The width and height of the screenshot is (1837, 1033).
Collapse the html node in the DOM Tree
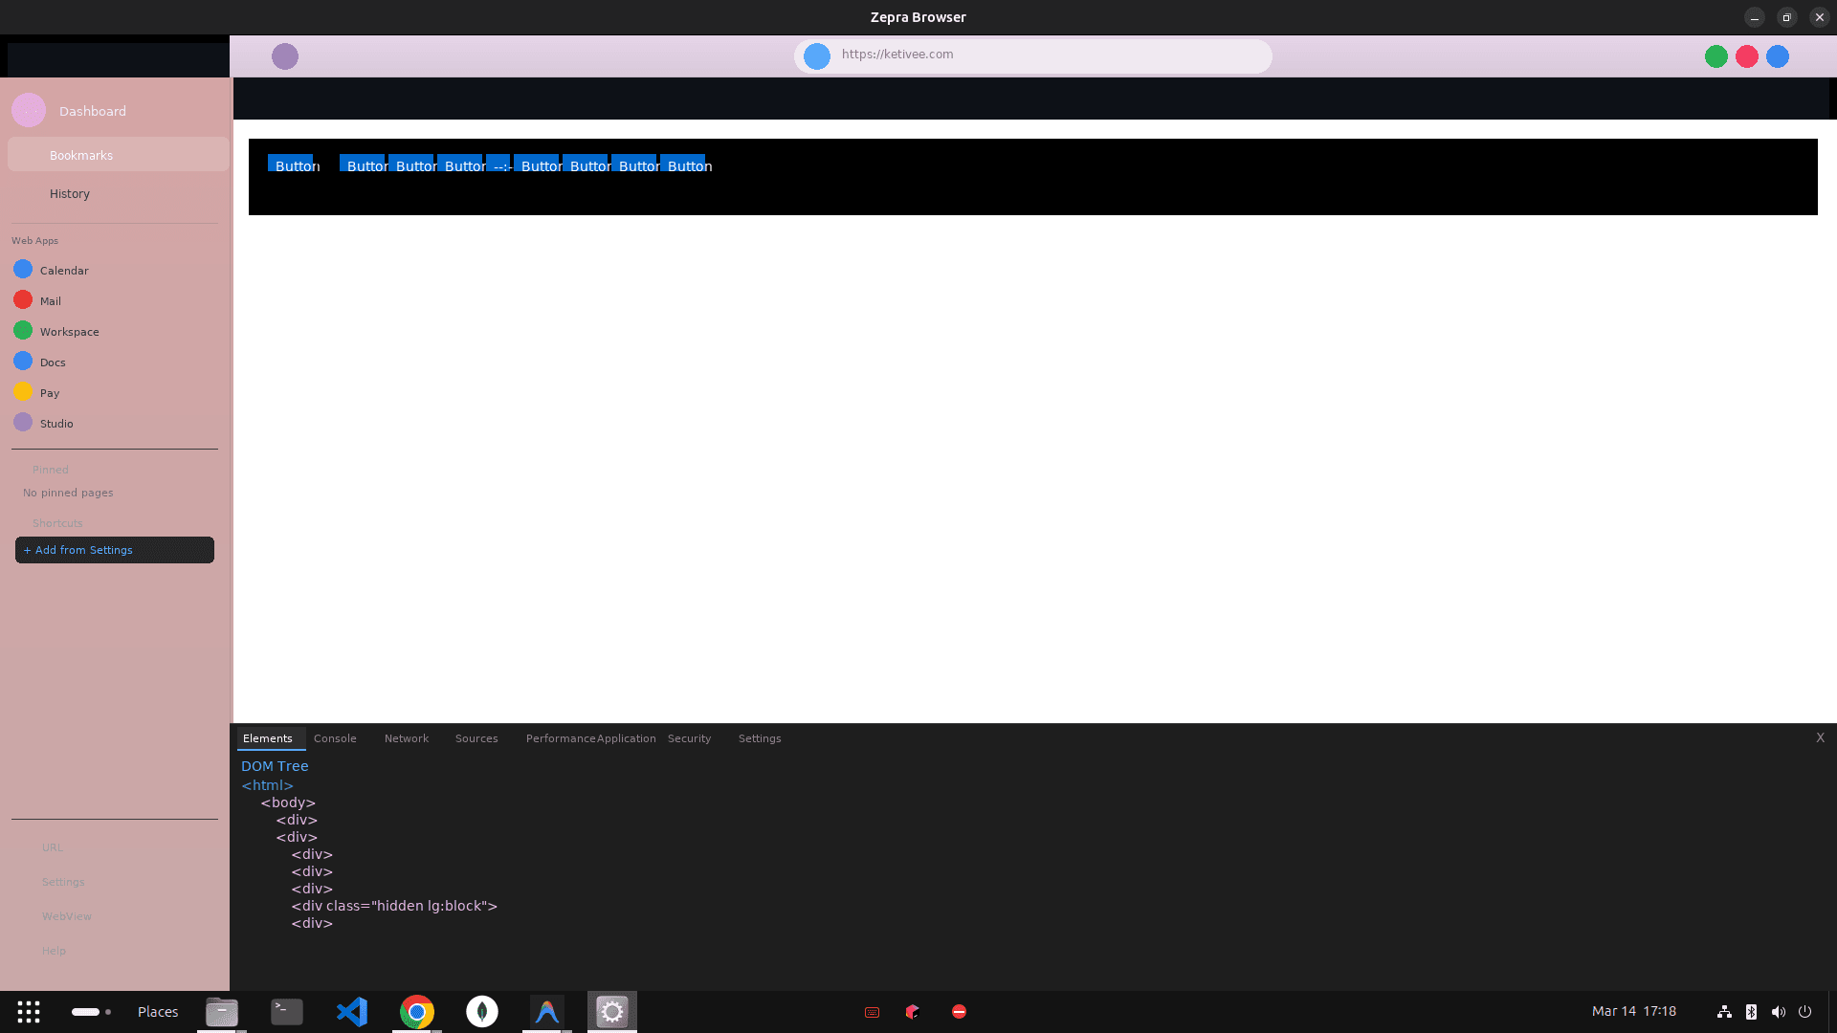(x=268, y=784)
